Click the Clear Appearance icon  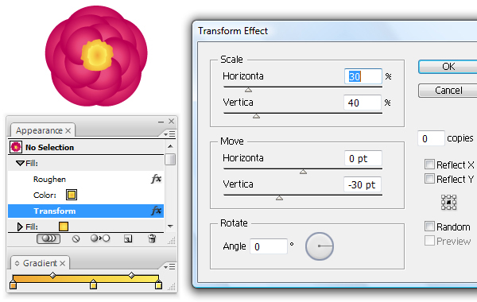(x=76, y=238)
